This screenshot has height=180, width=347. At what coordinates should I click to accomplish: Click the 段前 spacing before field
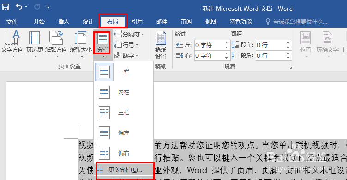[270, 45]
